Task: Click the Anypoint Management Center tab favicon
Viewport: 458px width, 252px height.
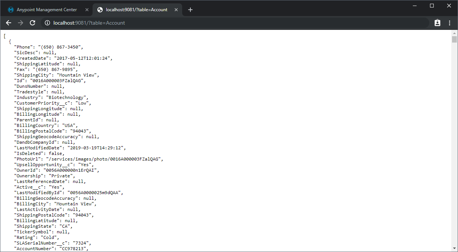Action: coord(10,10)
